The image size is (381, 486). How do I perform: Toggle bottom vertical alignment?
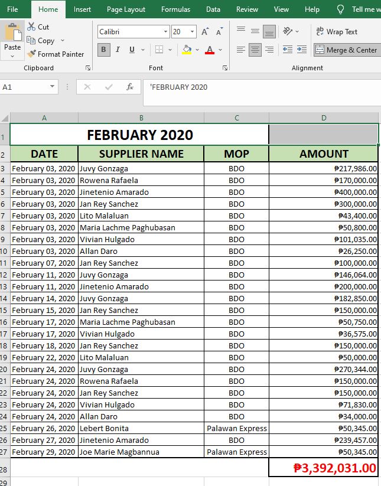269,31
